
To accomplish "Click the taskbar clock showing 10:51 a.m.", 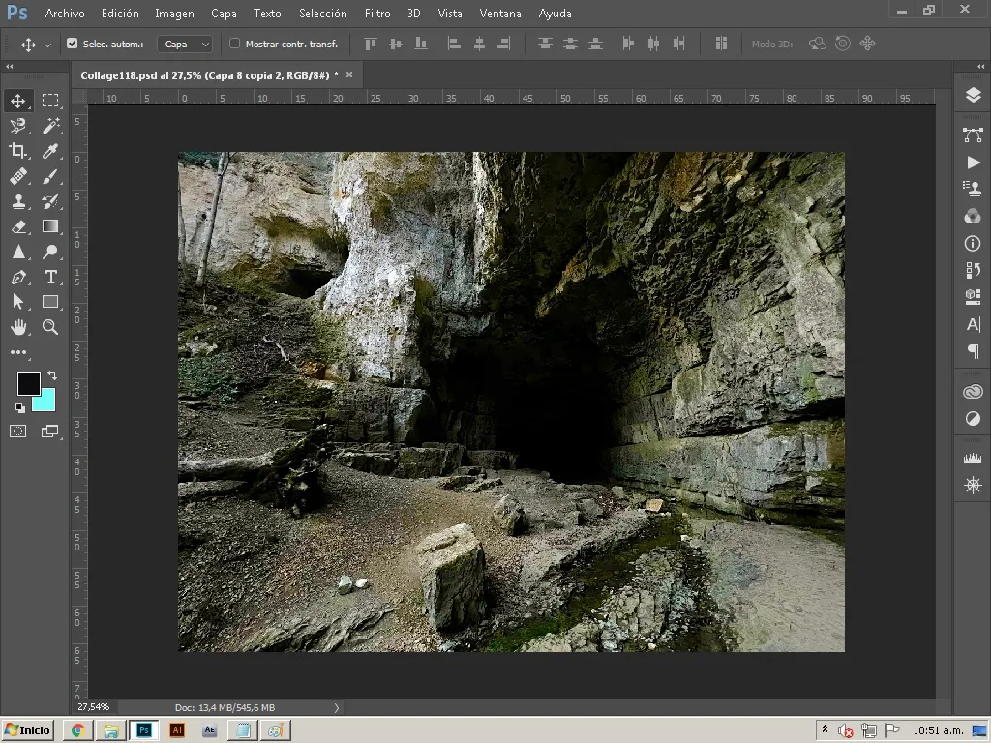I will click(x=938, y=730).
